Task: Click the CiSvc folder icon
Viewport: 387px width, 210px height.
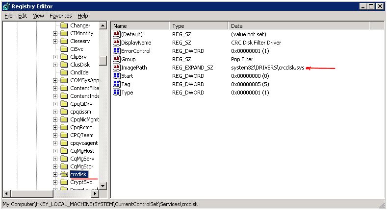Action: point(64,49)
